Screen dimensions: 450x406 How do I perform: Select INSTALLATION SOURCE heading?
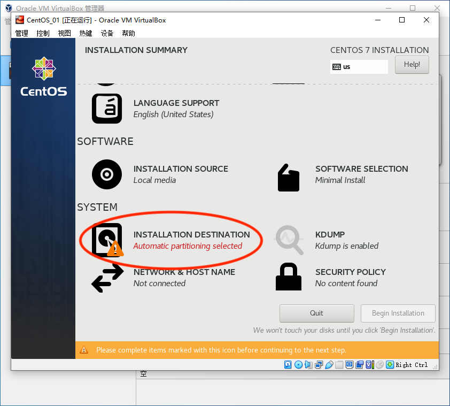pyautogui.click(x=181, y=168)
